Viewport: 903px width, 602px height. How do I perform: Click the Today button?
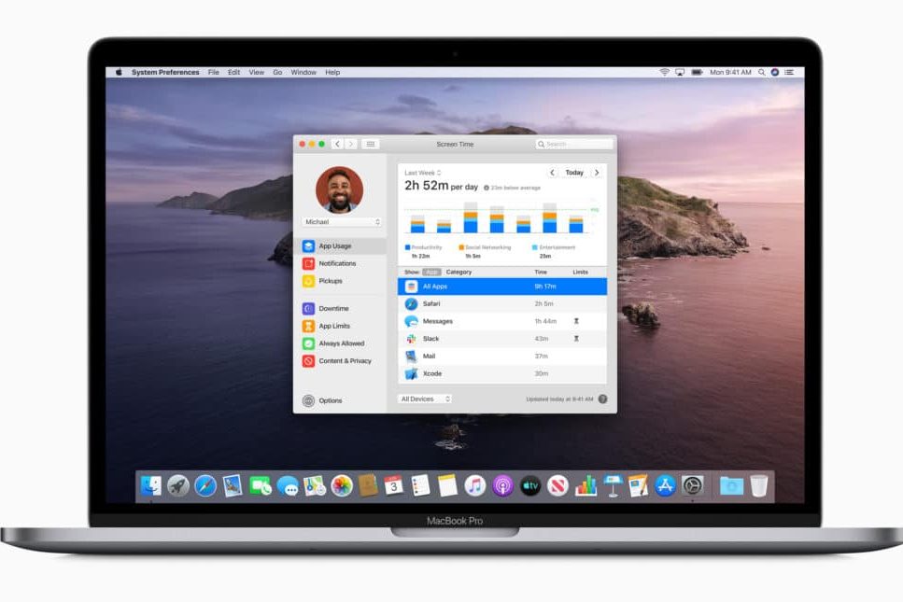[572, 173]
